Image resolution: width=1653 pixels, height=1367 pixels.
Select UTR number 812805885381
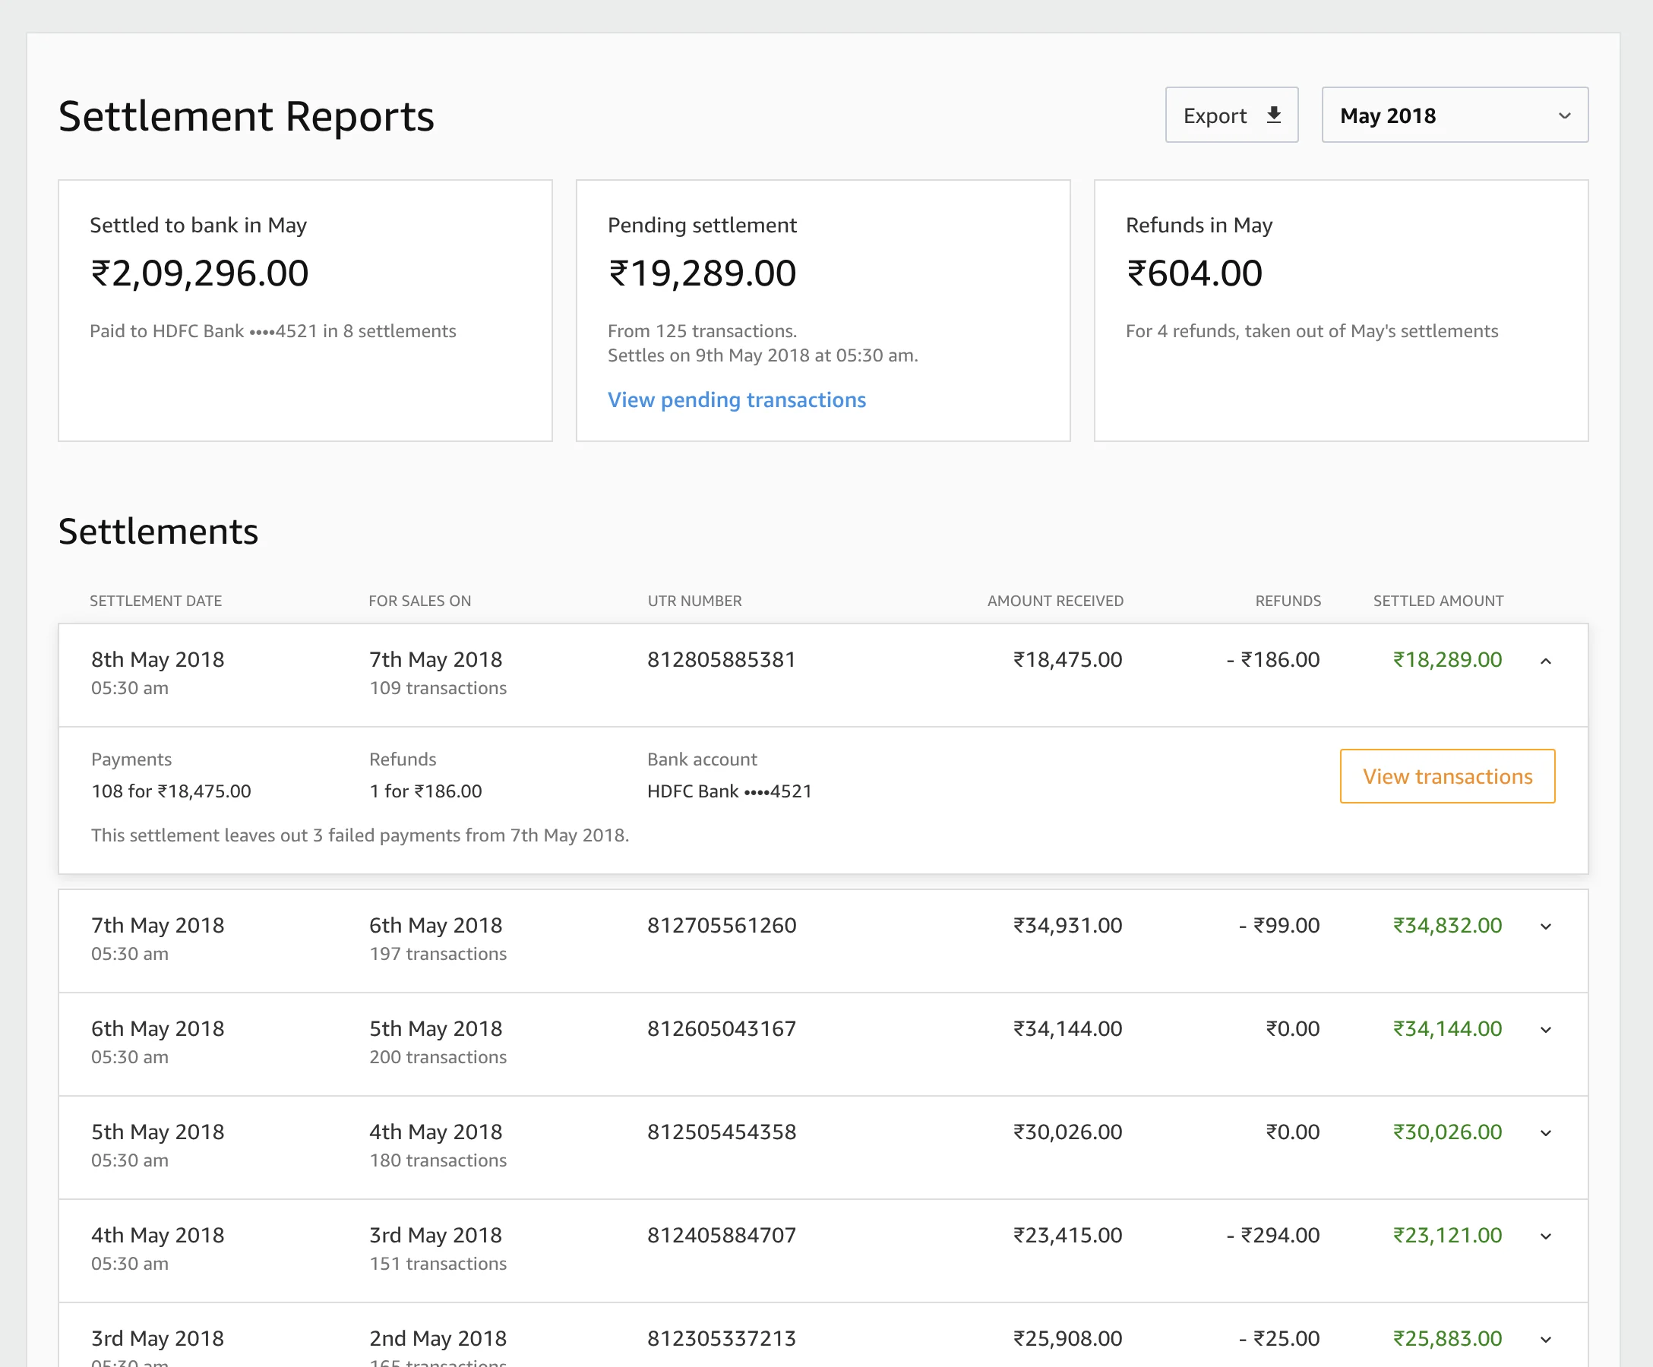pos(721,659)
